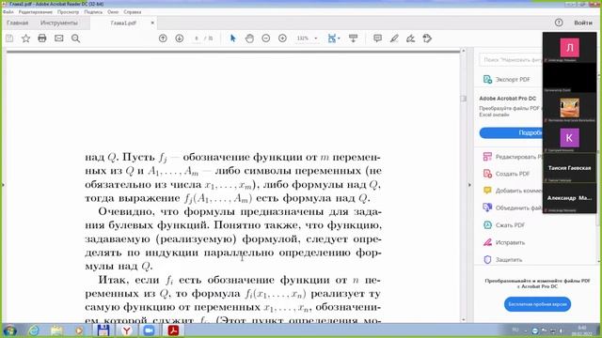This screenshot has height=338, width=602.
Task: Click the read mode icon
Action: 354,38
